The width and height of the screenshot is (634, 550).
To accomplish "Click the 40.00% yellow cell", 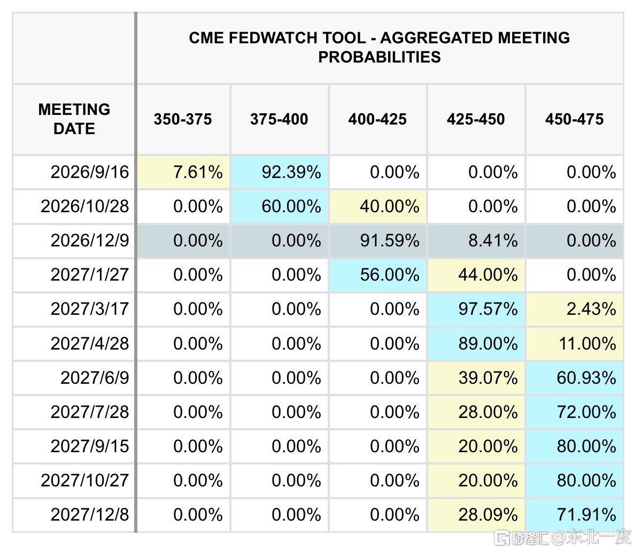I will click(377, 207).
